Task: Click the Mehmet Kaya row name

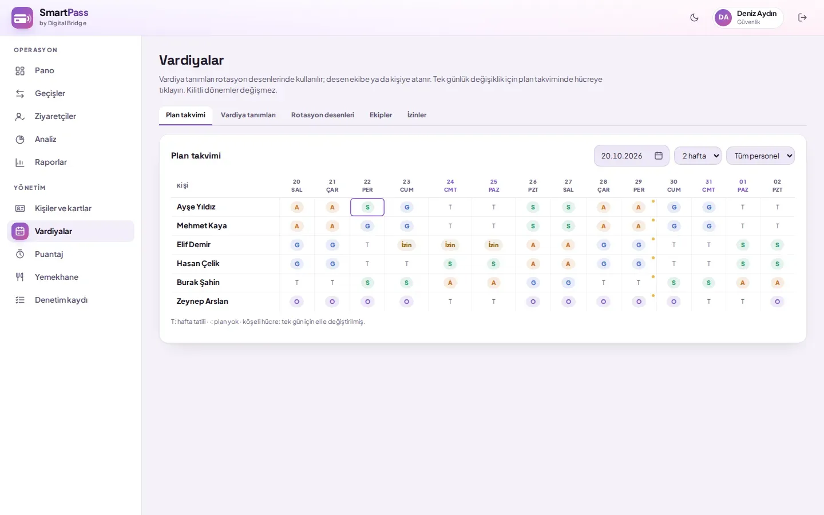Action: (201, 226)
